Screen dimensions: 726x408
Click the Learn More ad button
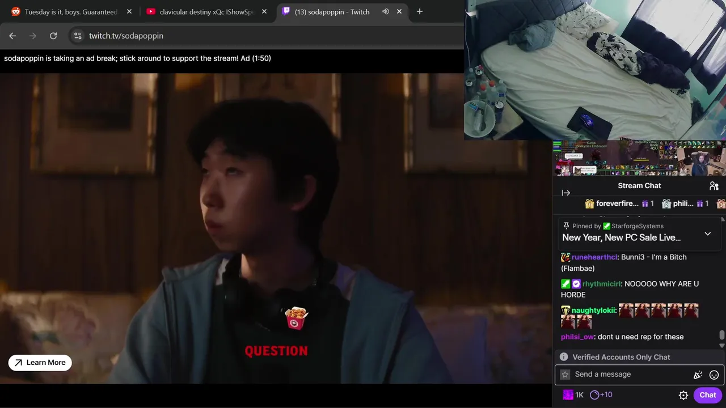coord(40,363)
